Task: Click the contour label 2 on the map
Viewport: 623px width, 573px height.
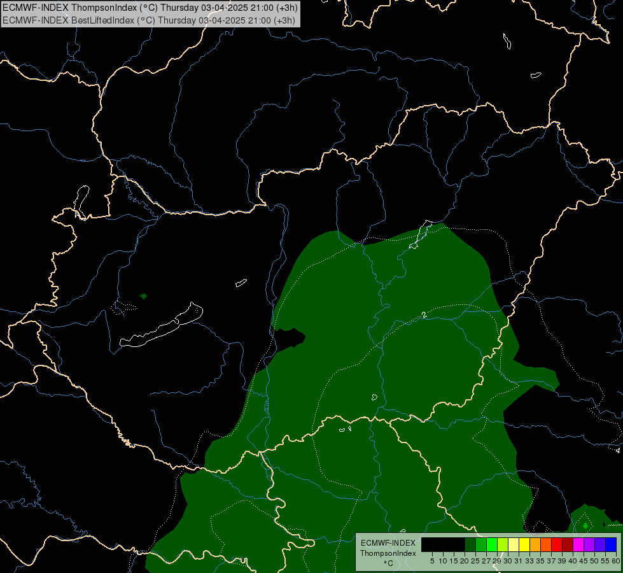Action: [x=424, y=315]
